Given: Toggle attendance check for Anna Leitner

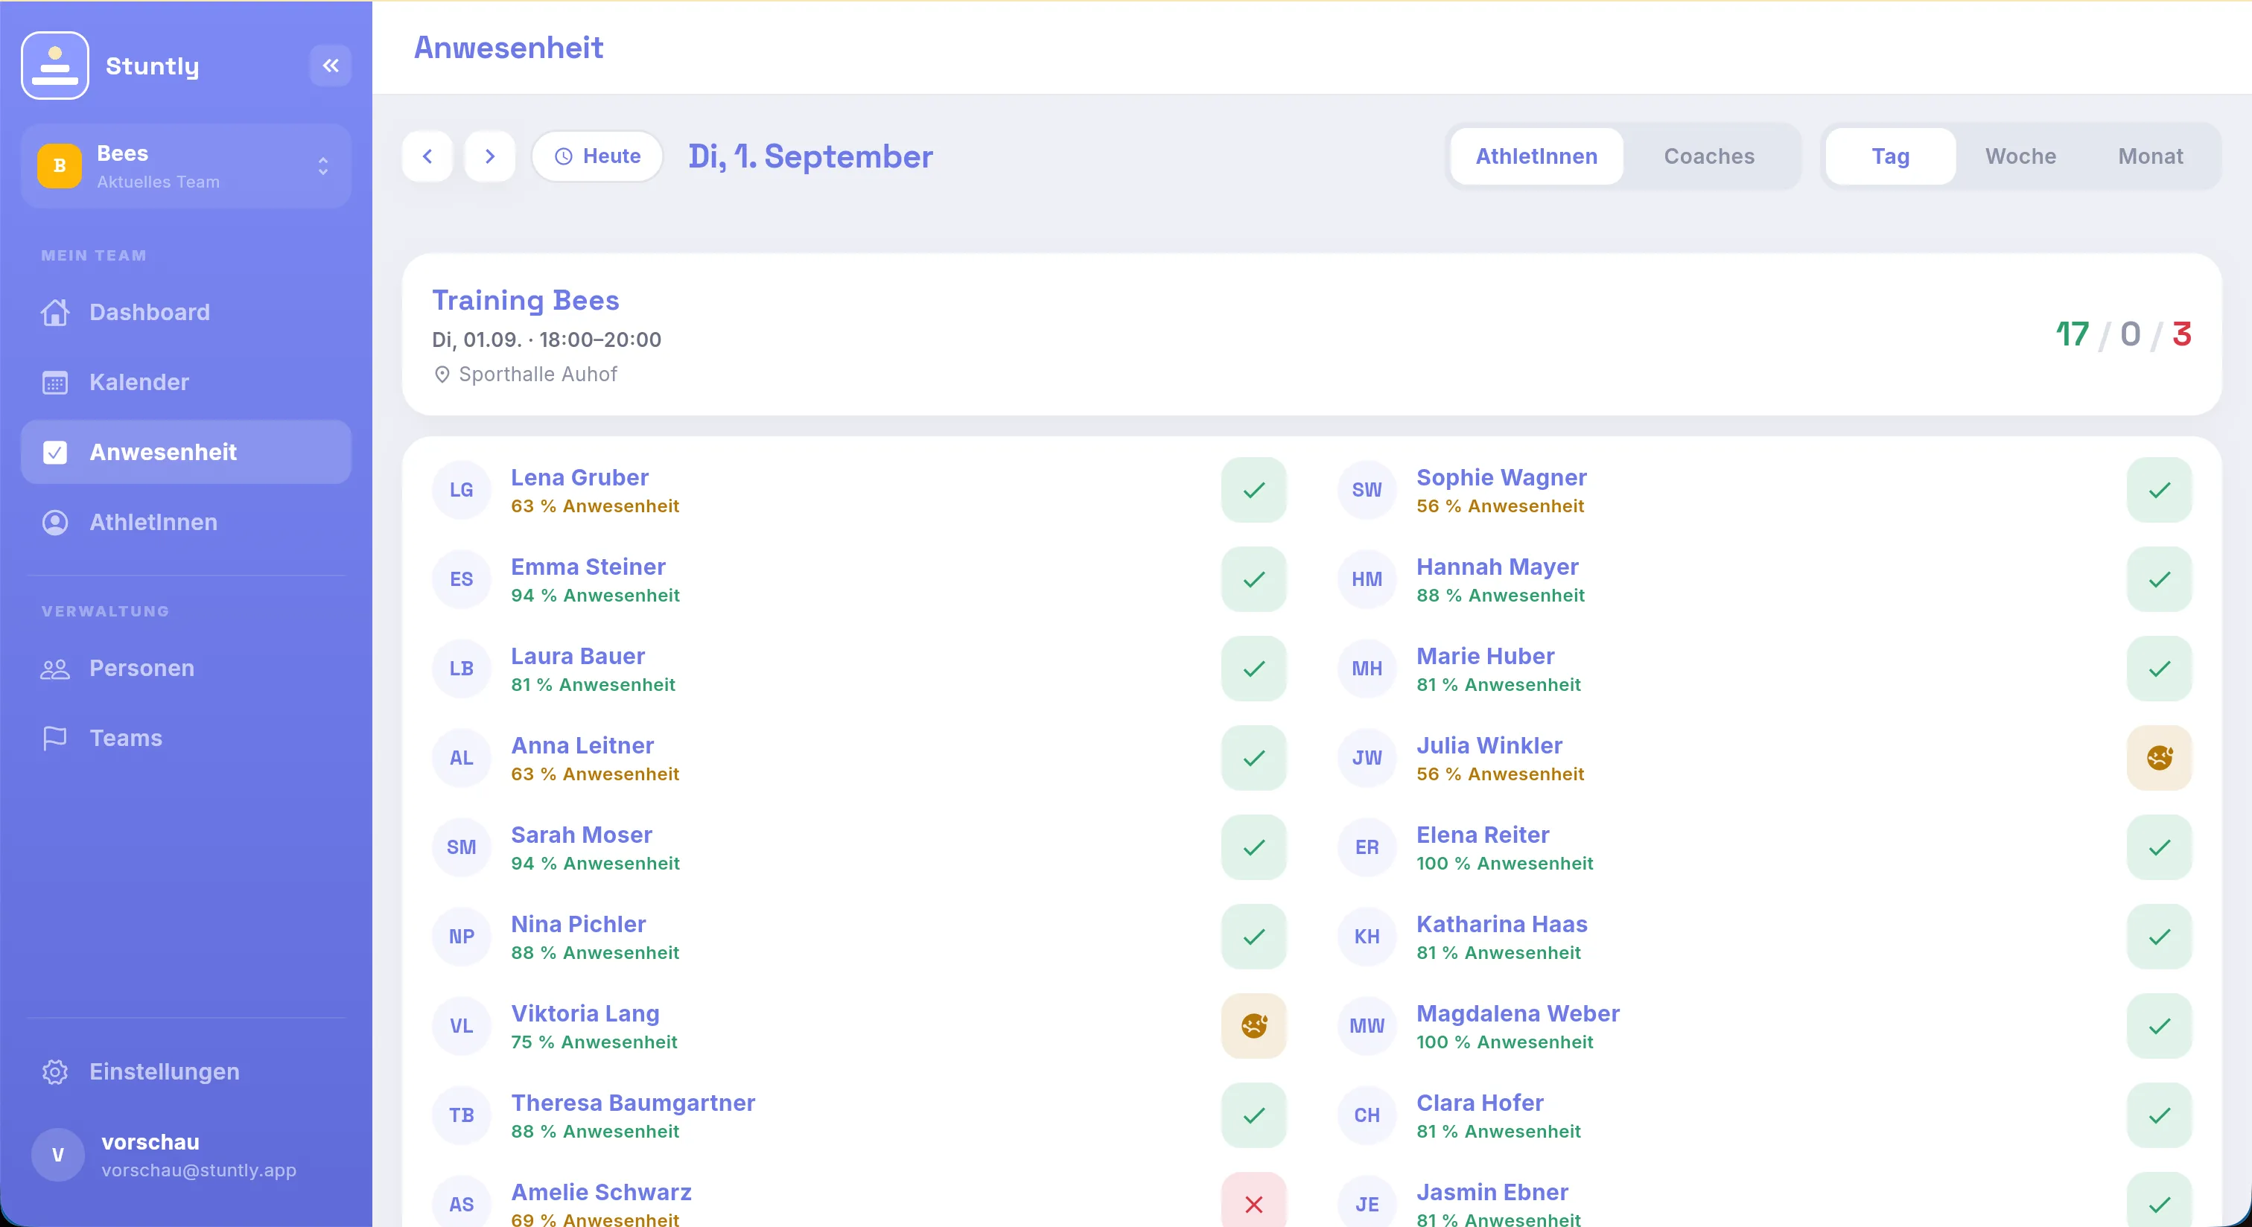Looking at the screenshot, I should [1253, 758].
